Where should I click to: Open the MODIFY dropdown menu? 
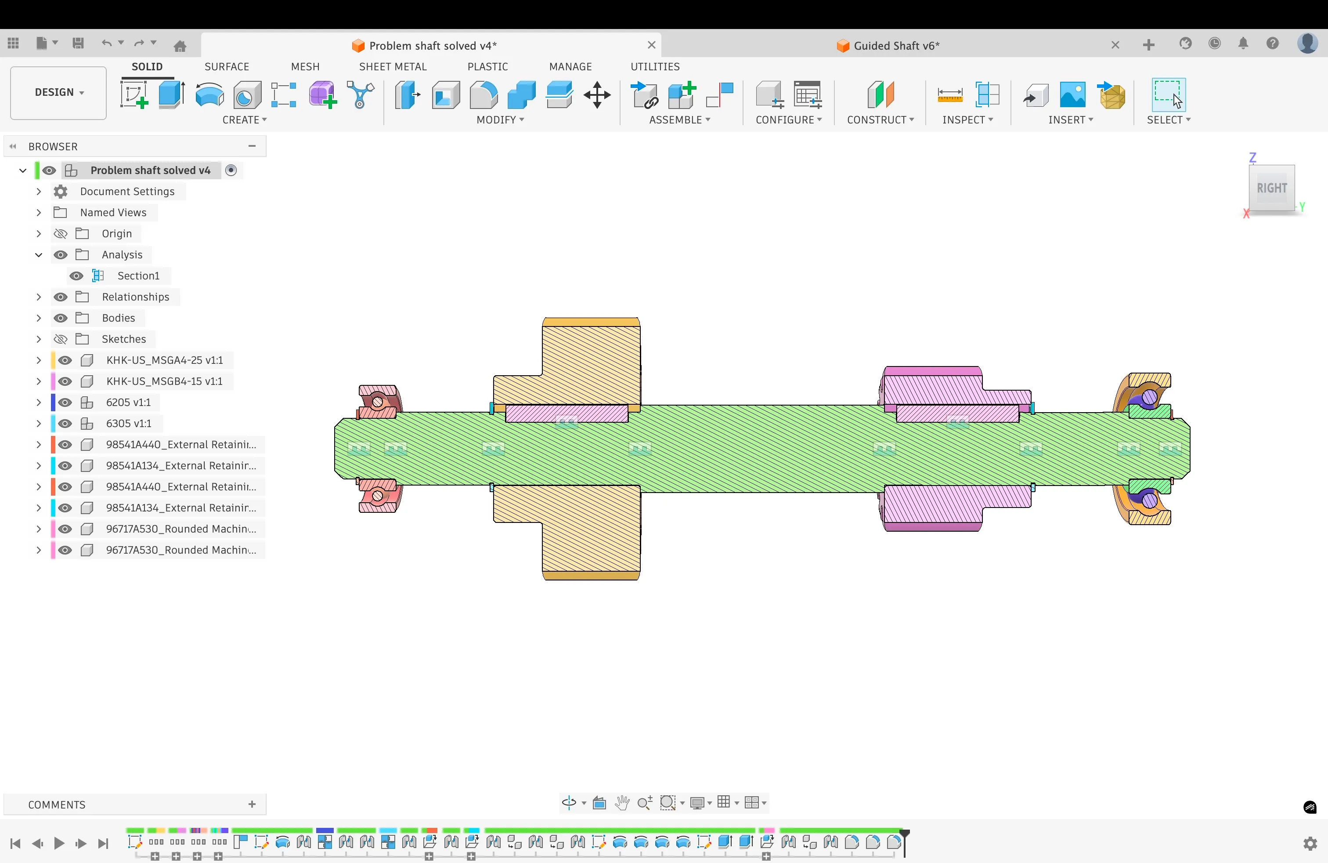500,120
